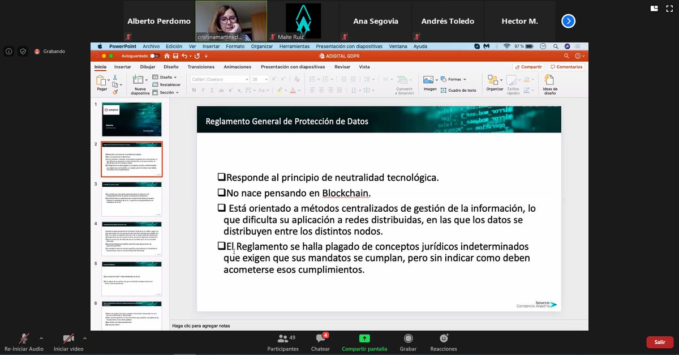Open Estilos rápidos gallery
The width and height of the screenshot is (679, 355).
tap(513, 85)
